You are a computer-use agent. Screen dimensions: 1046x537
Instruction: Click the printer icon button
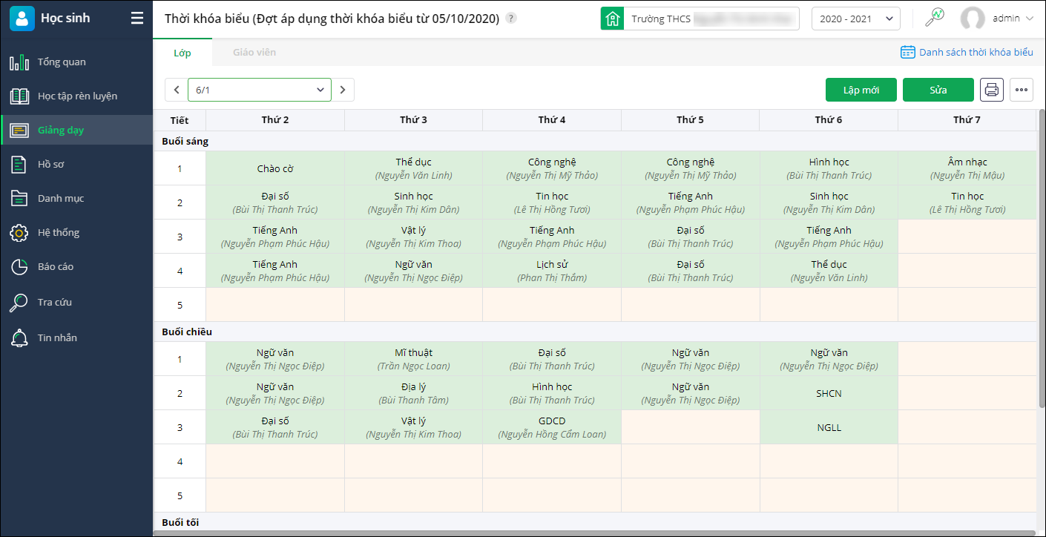click(x=992, y=90)
